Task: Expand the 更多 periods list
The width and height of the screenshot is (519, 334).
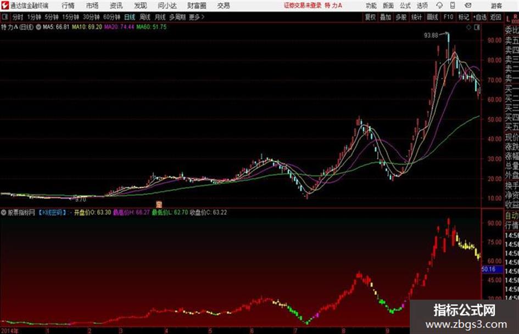Action: pyautogui.click(x=197, y=17)
